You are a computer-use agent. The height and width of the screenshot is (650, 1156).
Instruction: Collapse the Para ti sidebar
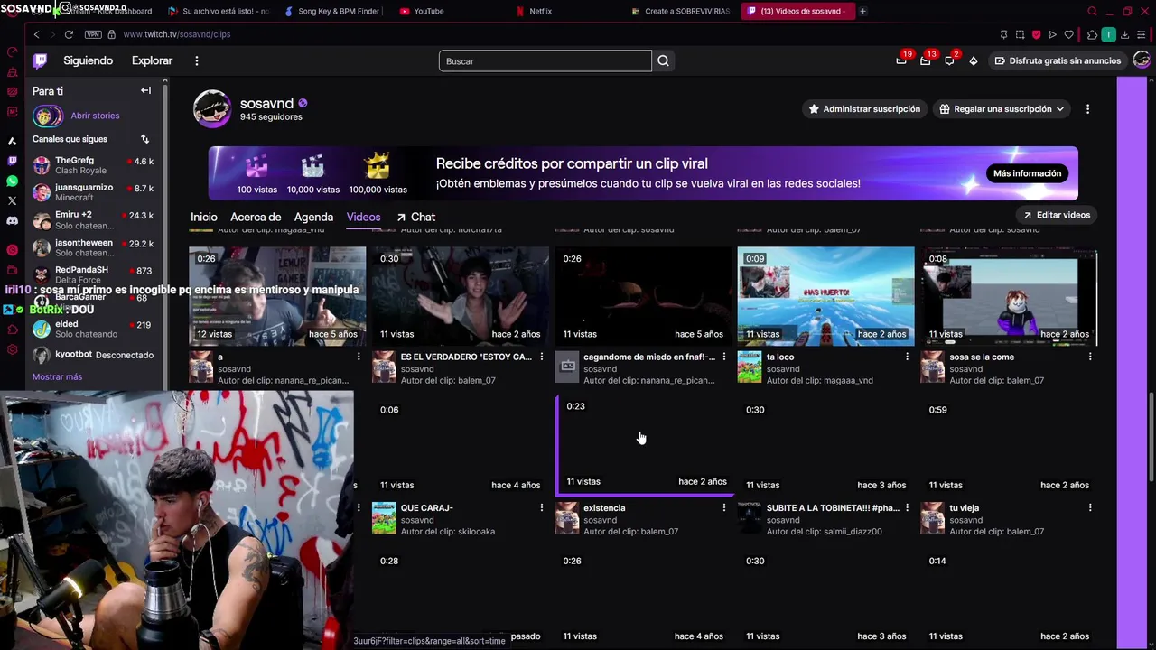pyautogui.click(x=145, y=90)
